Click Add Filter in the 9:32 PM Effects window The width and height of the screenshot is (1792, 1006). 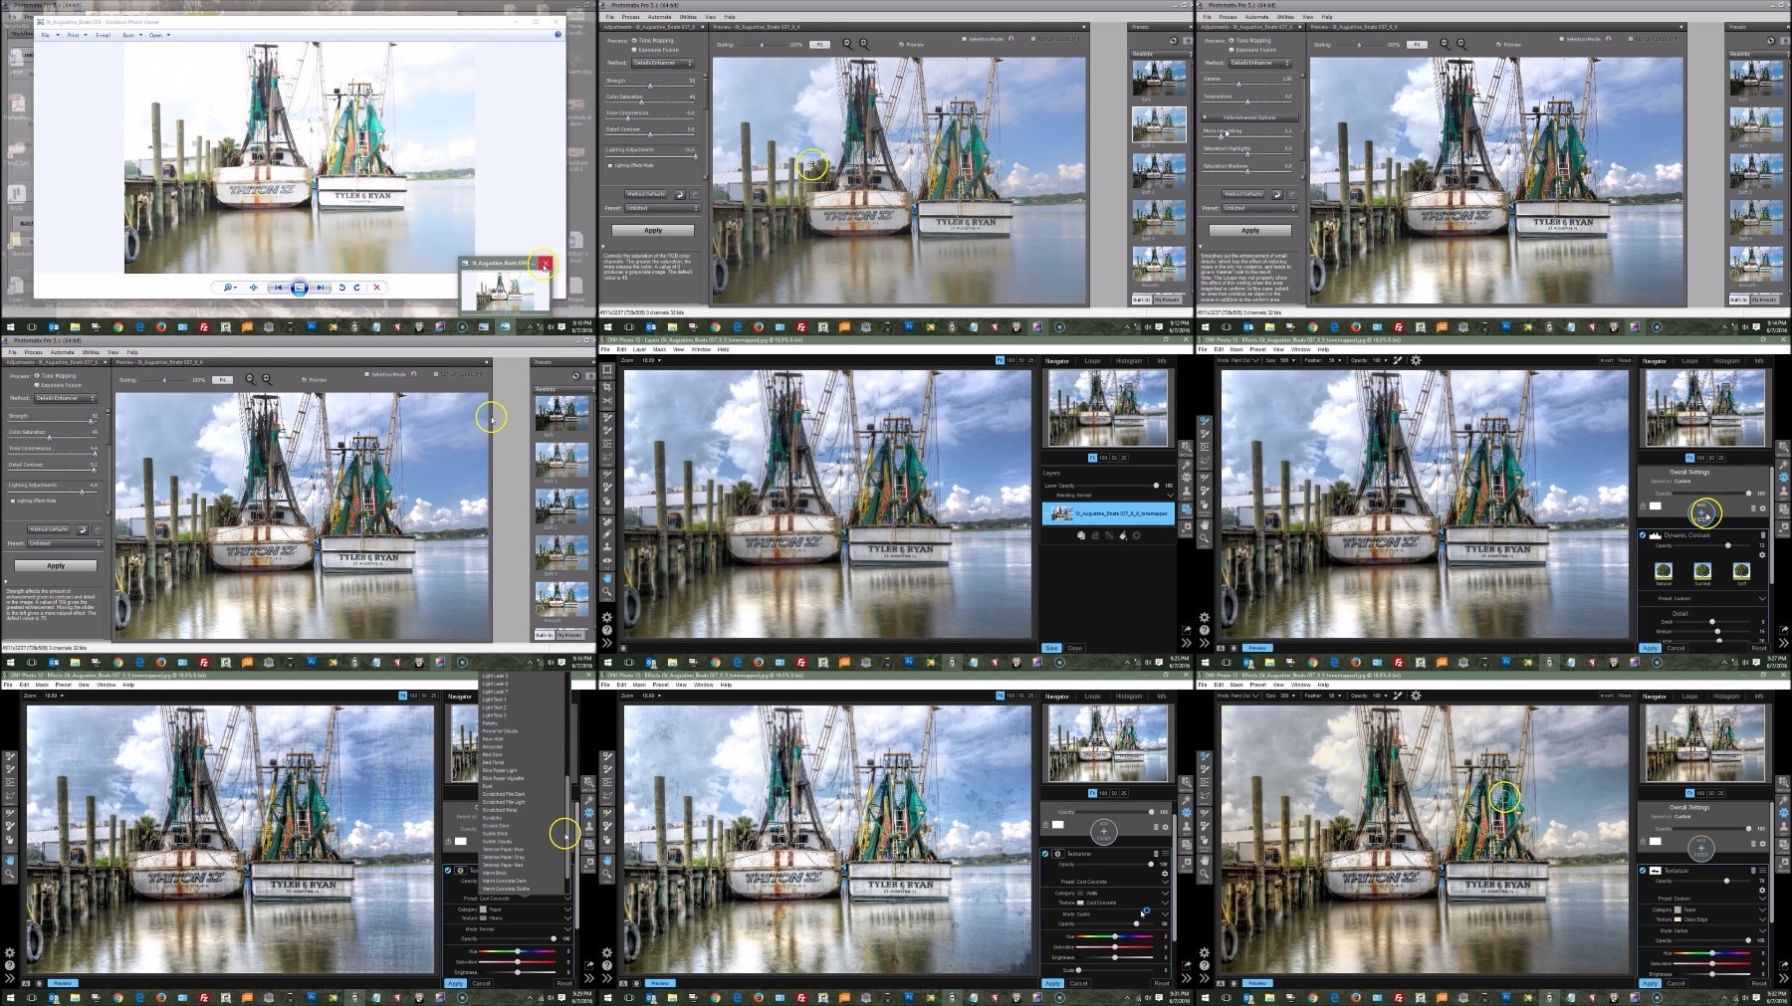(x=1700, y=849)
